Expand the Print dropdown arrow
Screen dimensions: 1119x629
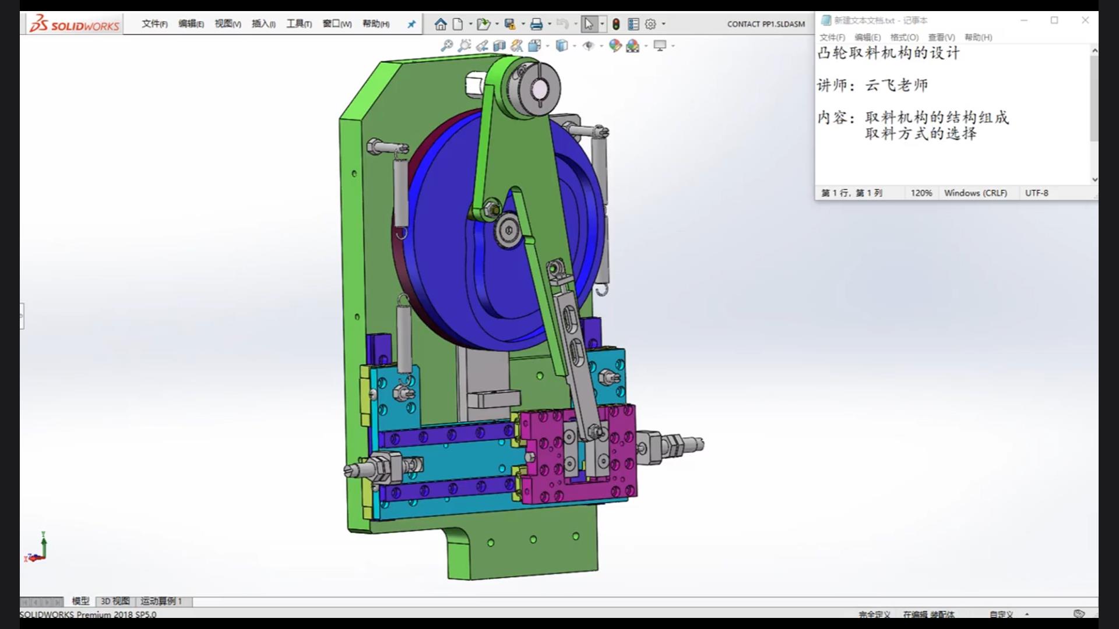(550, 24)
